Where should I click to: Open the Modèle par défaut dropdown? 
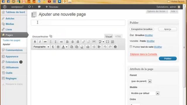coord(145,93)
